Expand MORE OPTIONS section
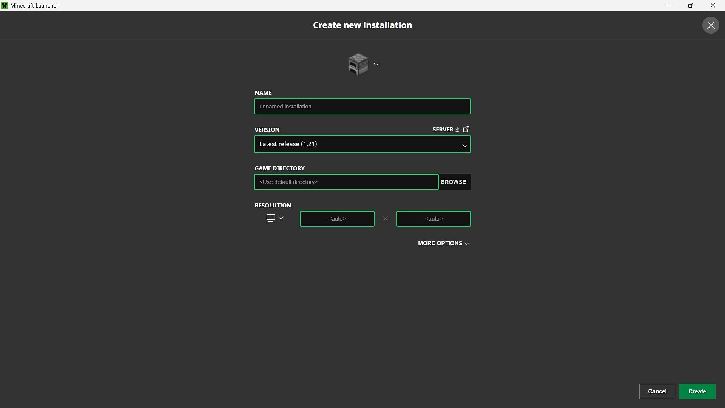Image resolution: width=725 pixels, height=408 pixels. pyautogui.click(x=443, y=243)
